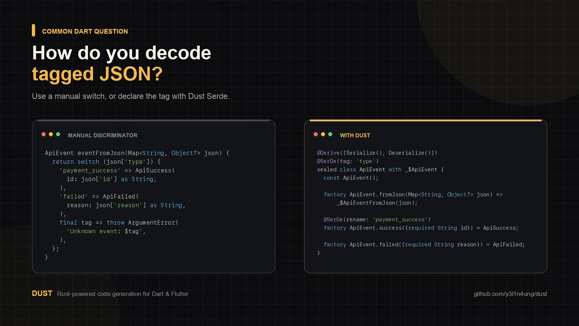Image resolution: width=579 pixels, height=326 pixels.
Task: Click the DUST brand logo text
Action: click(x=42, y=293)
